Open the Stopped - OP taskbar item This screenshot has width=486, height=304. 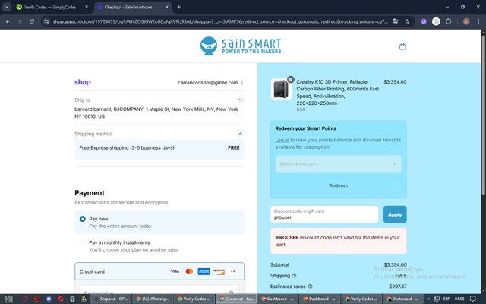pyautogui.click(x=112, y=299)
